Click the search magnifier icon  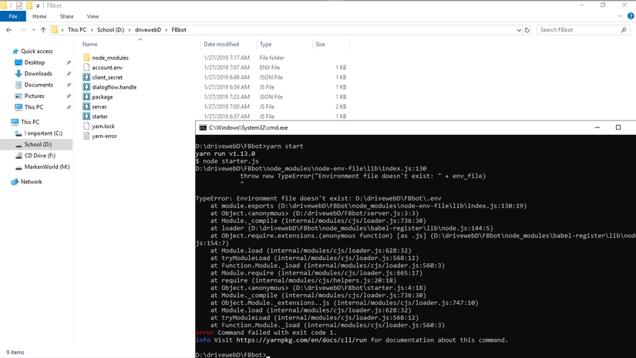point(624,30)
